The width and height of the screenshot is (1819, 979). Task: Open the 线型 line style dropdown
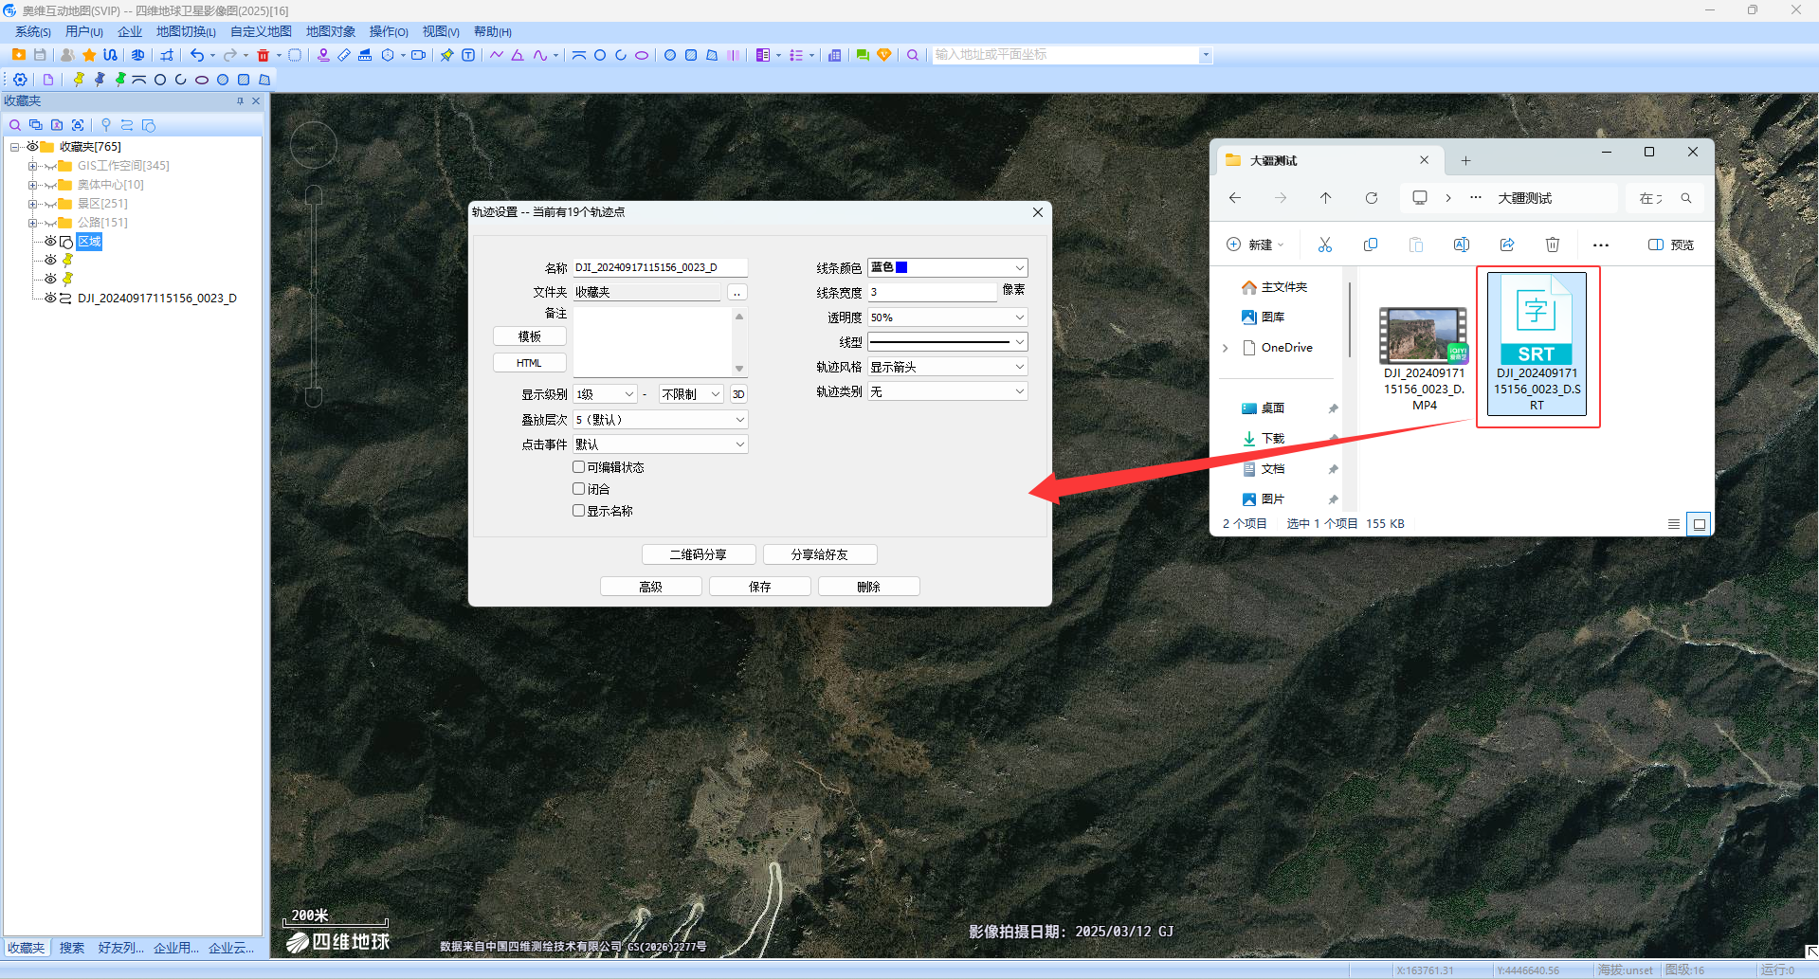coord(948,342)
